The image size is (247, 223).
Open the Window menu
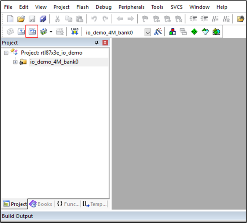pyautogui.click(x=199, y=7)
